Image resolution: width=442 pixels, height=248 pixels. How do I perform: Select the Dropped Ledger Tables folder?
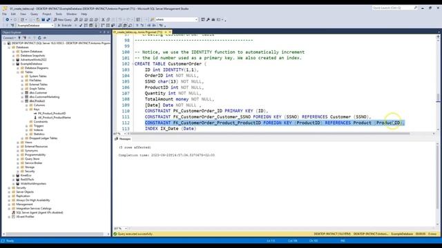[43, 138]
